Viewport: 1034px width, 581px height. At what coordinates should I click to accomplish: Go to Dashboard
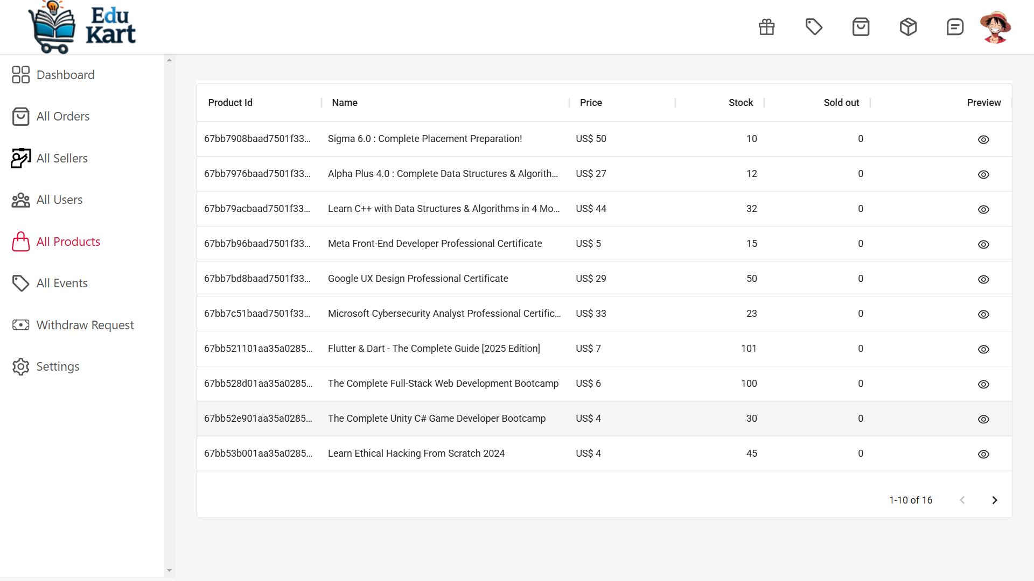click(x=66, y=75)
